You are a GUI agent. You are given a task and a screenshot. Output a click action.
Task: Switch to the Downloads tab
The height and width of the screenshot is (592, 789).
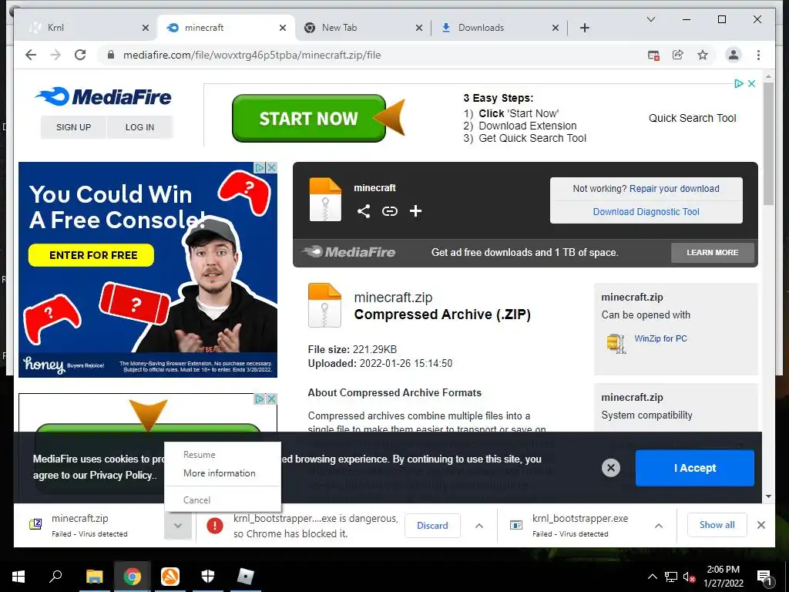[x=499, y=28]
